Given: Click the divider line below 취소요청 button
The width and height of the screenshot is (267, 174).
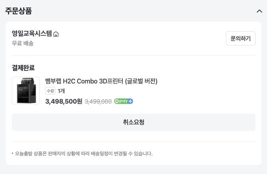Looking at the screenshot, I should pos(133,142).
